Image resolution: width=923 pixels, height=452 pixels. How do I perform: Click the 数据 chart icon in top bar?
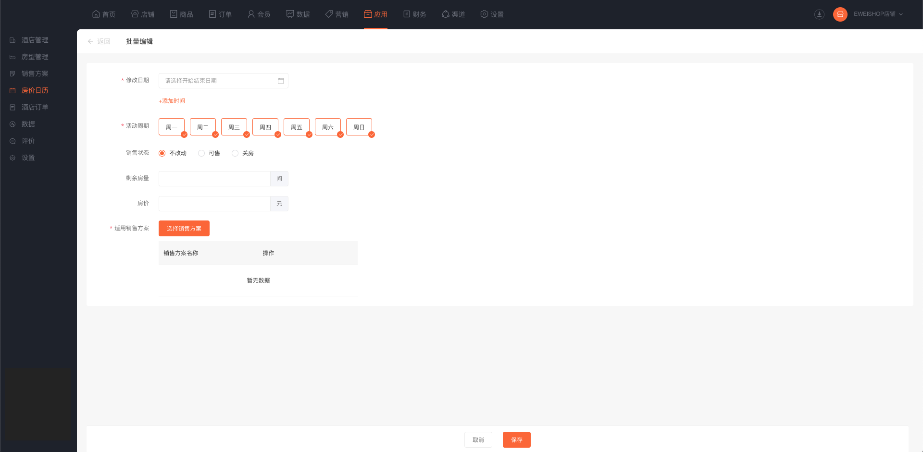tap(290, 14)
